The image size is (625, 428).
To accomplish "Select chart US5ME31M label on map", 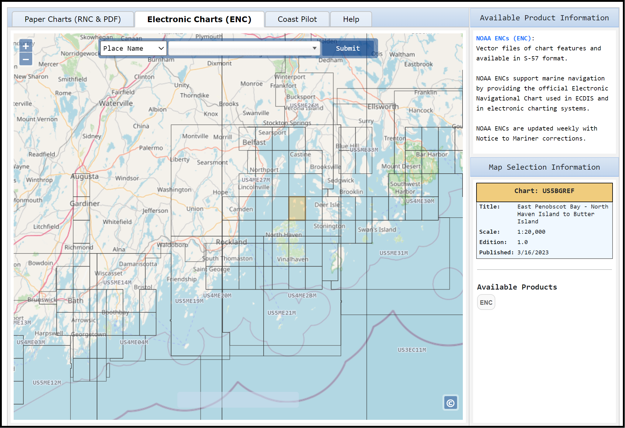I will (394, 253).
